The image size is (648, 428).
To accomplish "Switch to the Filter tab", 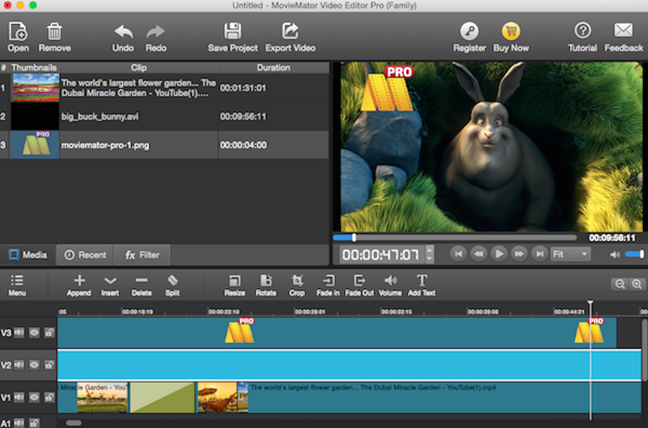I will [142, 255].
